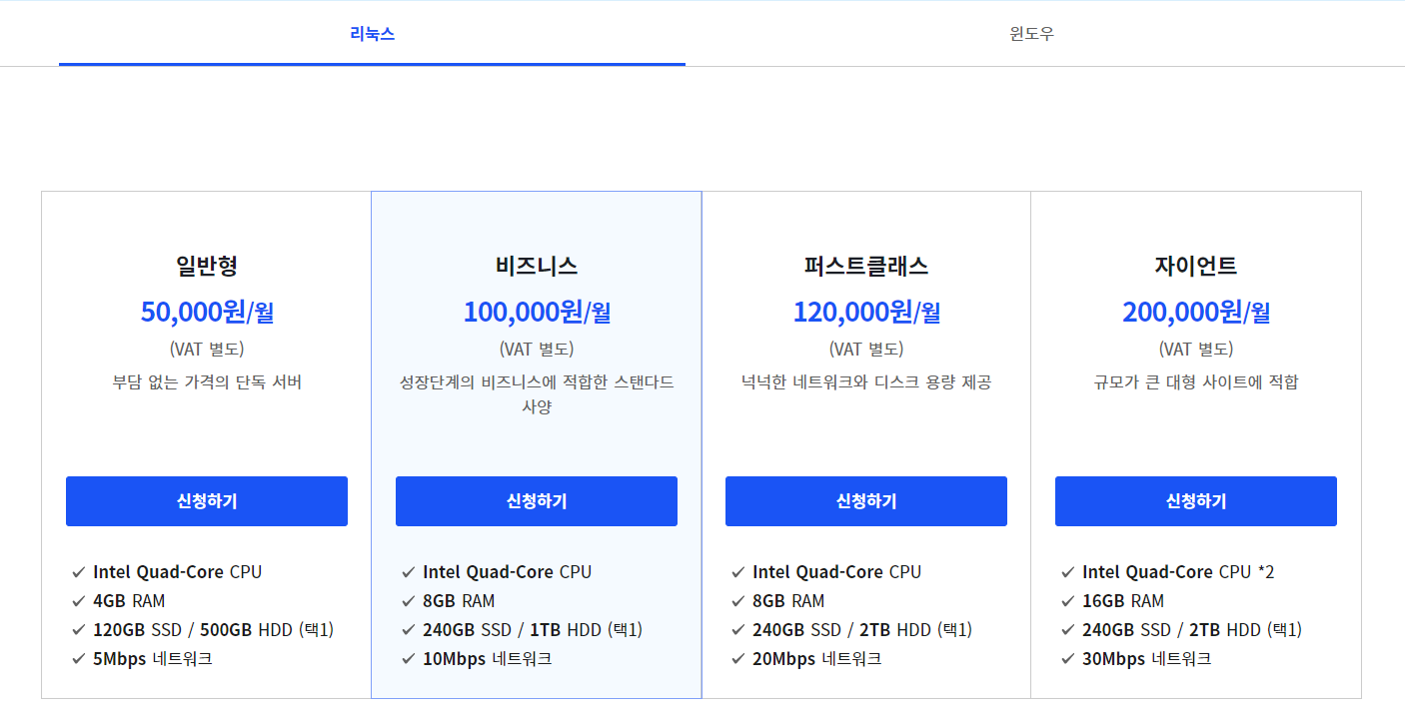Click the checkmark next to Intel Quad-Core CPU *2
This screenshot has height=728, width=1405.
[x=1067, y=571]
